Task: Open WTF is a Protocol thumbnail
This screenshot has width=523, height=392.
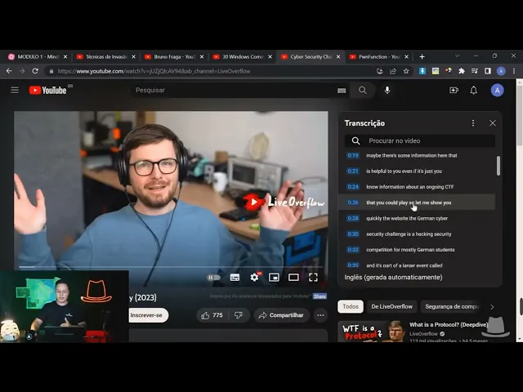Action: tap(371, 332)
